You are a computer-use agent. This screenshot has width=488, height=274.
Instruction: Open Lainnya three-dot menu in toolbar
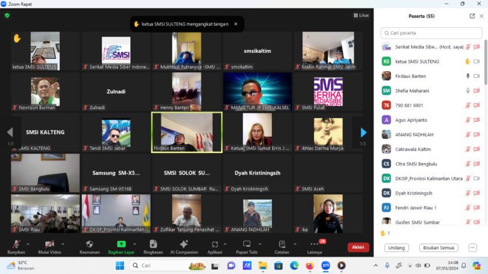tap(314, 244)
